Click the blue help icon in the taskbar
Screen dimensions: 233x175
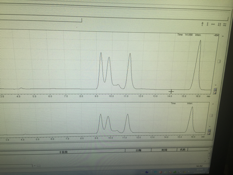click(x=147, y=172)
